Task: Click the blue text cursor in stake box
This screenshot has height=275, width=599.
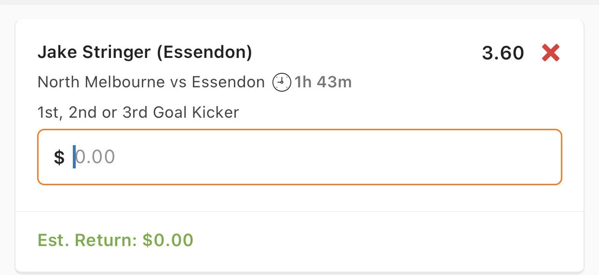Action: pos(74,157)
